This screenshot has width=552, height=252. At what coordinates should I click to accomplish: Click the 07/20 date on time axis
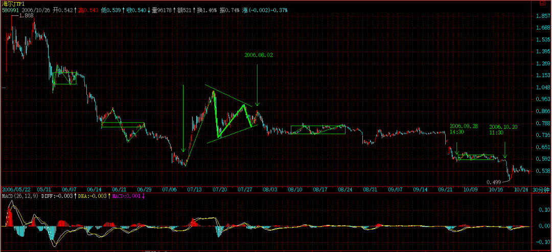[x=219, y=189]
